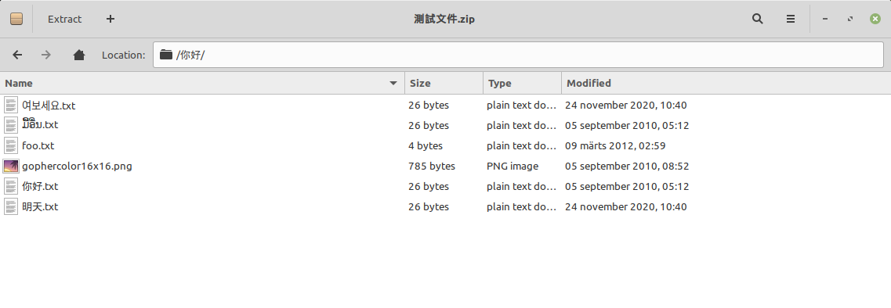Click the Name column sort arrow
The height and width of the screenshot is (308, 891).
pyautogui.click(x=393, y=84)
